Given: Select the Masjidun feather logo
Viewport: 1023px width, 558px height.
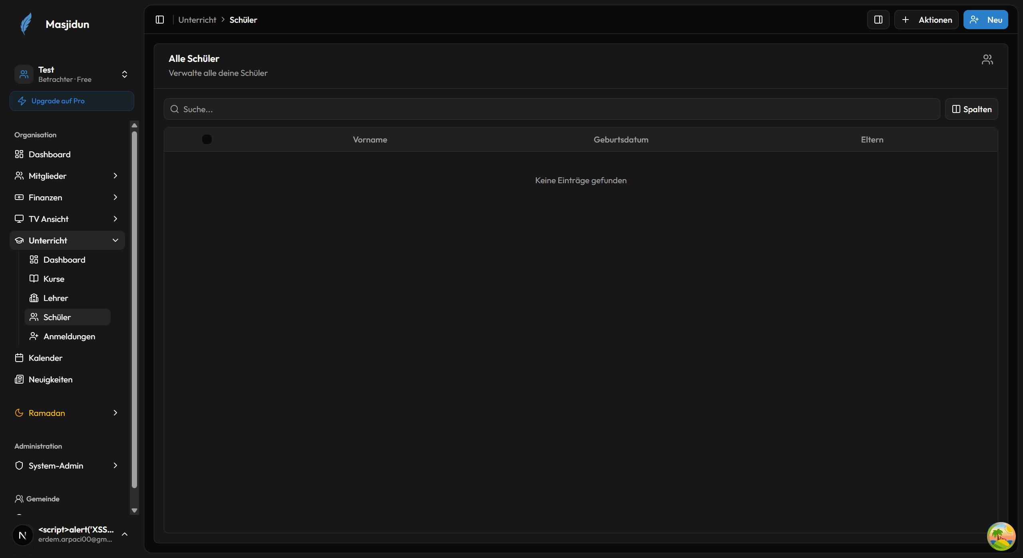Looking at the screenshot, I should pos(26,24).
